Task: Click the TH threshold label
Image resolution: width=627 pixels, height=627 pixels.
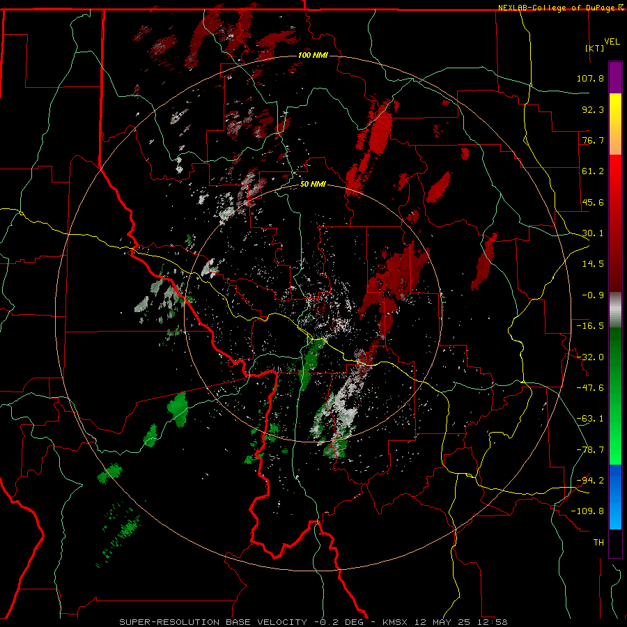Action: tap(598, 543)
